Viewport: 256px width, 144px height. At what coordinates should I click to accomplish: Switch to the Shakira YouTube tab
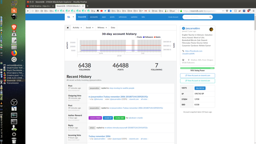point(40,6)
